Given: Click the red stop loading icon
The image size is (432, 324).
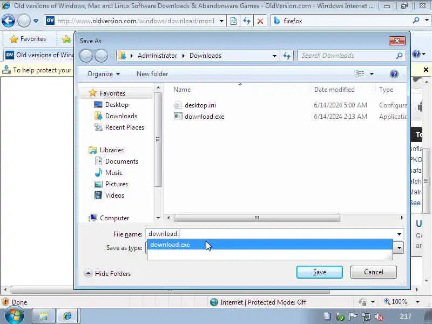Looking at the screenshot, I should tap(260, 21).
